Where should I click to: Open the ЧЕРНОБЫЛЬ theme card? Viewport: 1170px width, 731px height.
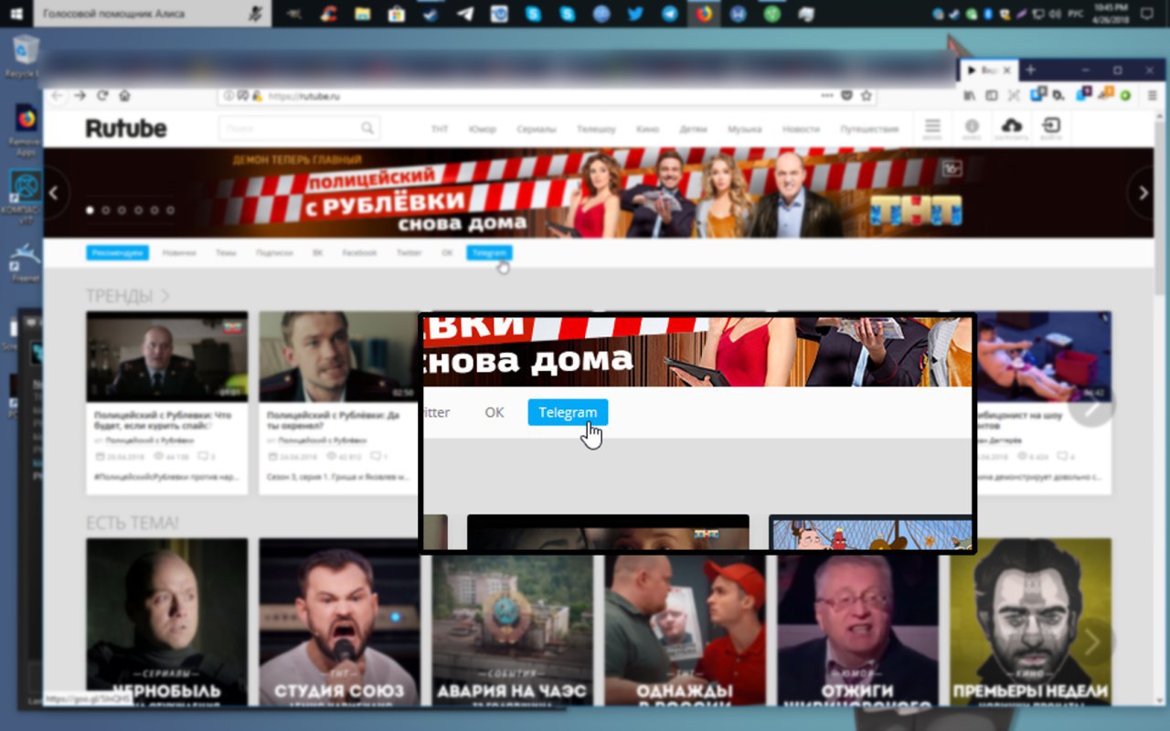click(167, 621)
